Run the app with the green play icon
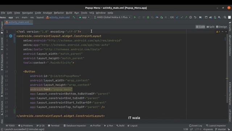The width and height of the screenshot is (232, 131). click(135, 17)
